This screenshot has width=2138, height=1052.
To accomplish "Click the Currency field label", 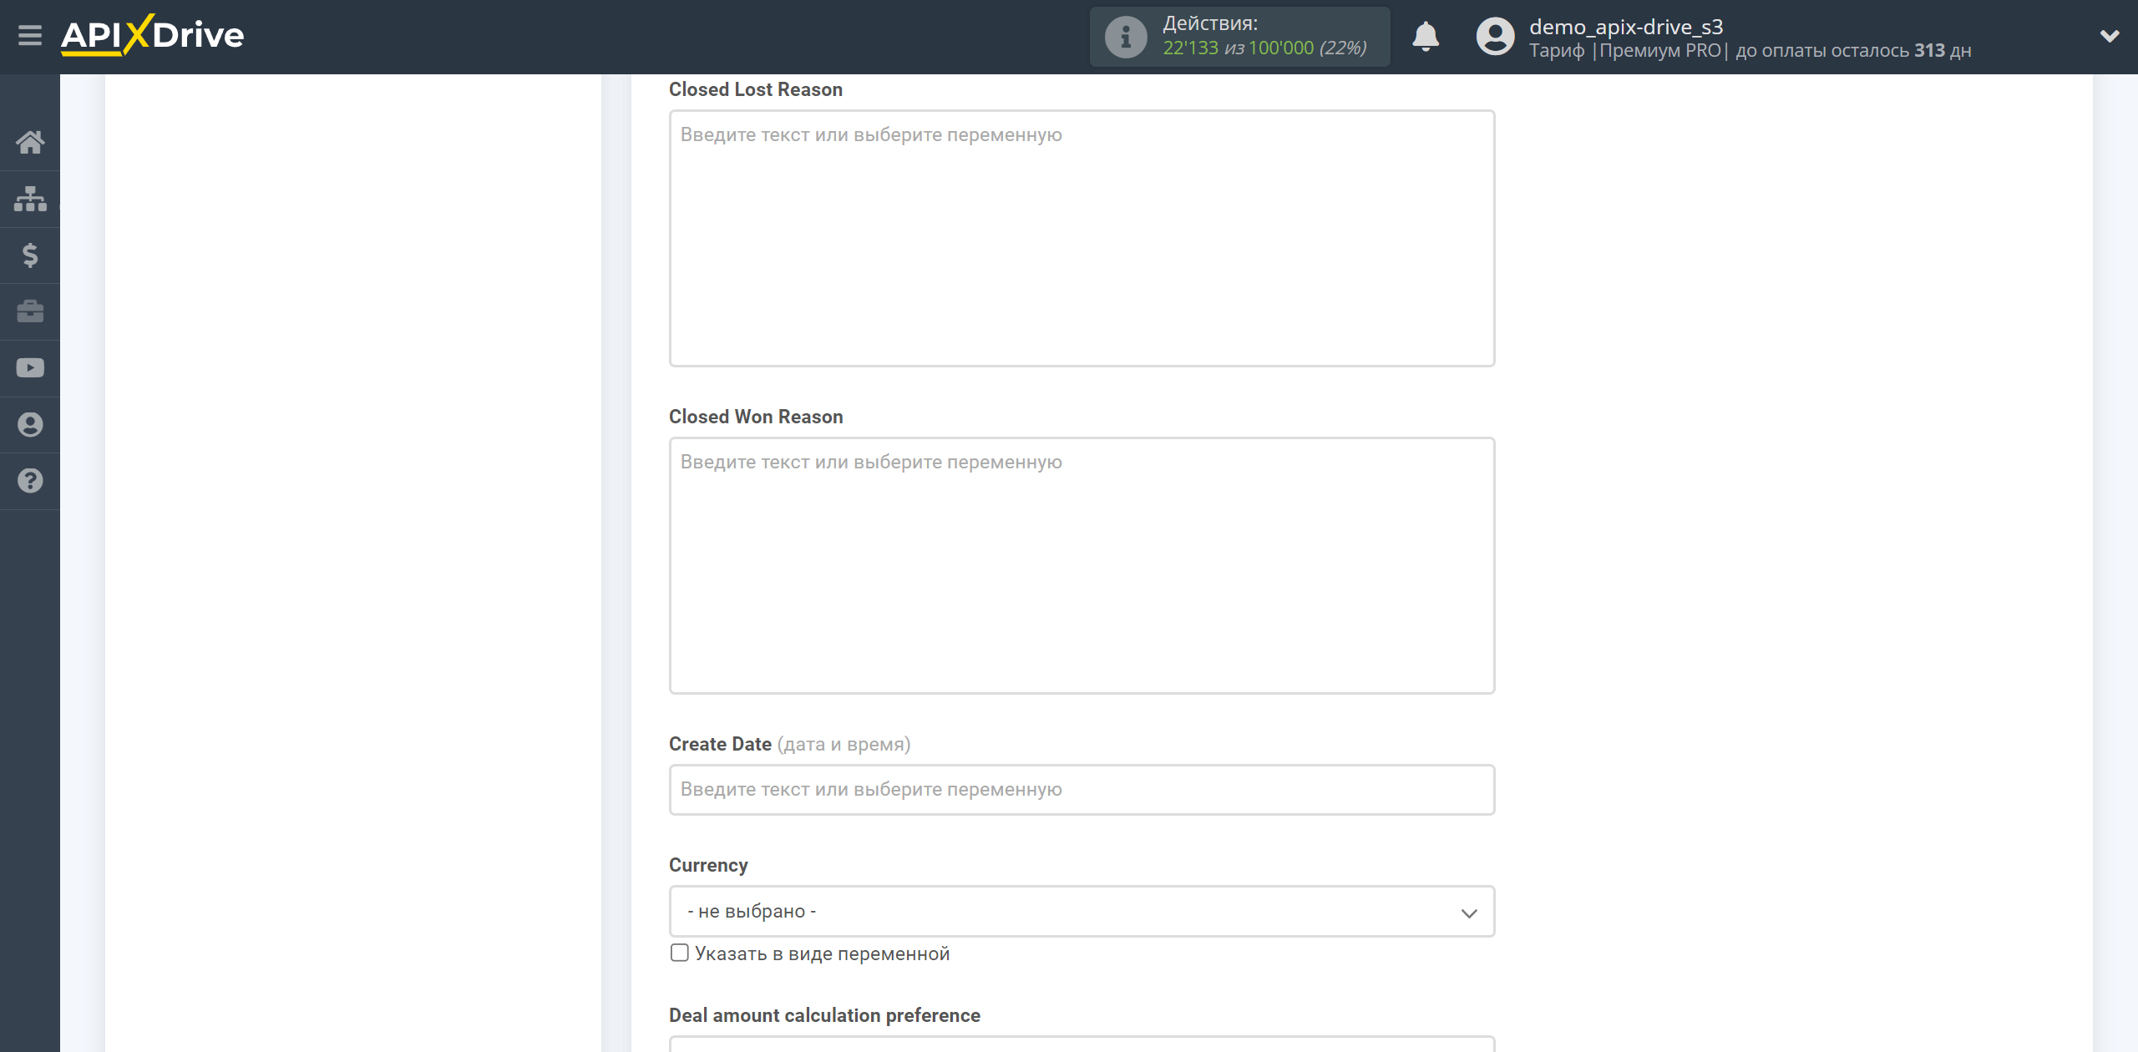I will pos(708,865).
